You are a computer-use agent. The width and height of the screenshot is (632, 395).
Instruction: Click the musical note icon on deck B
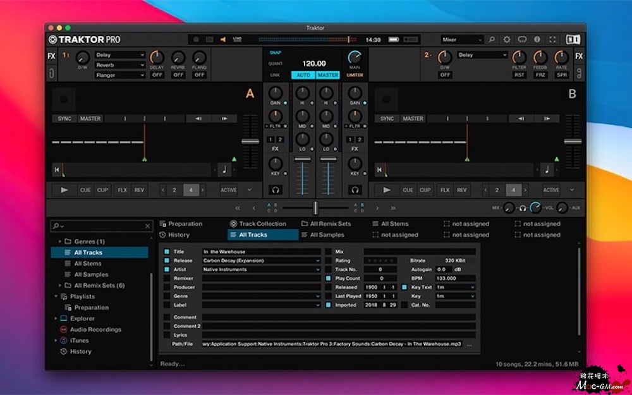click(547, 169)
